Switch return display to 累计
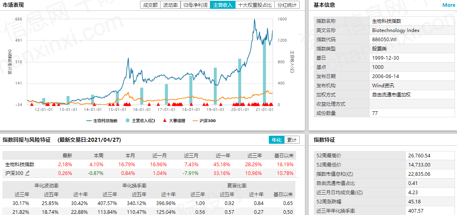457x215 pixels. click(x=292, y=140)
